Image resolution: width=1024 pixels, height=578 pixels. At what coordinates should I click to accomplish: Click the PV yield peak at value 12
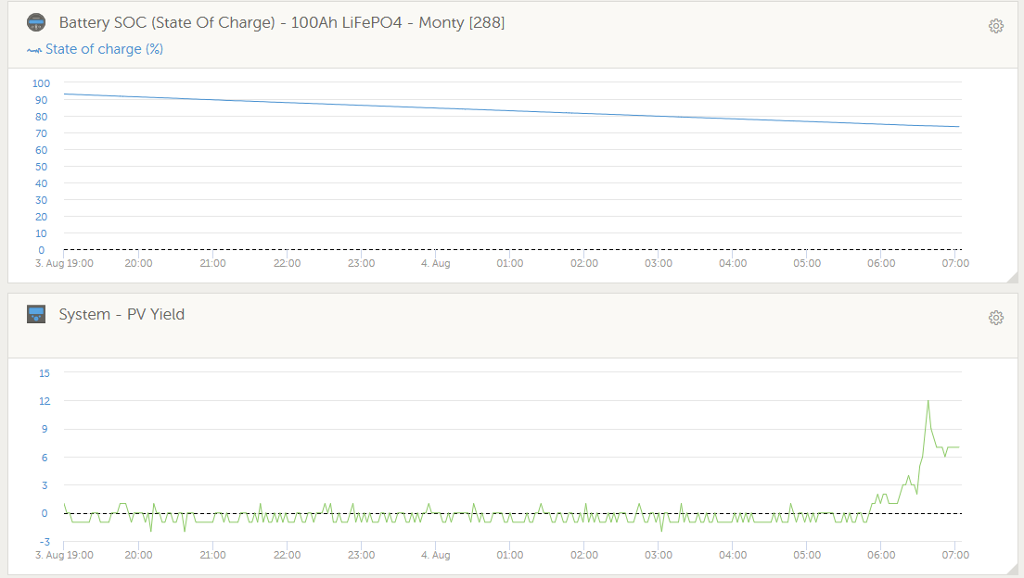(928, 401)
